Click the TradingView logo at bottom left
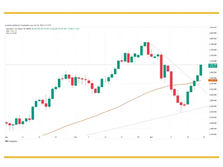The height and width of the screenshot is (167, 223). (x=11, y=141)
